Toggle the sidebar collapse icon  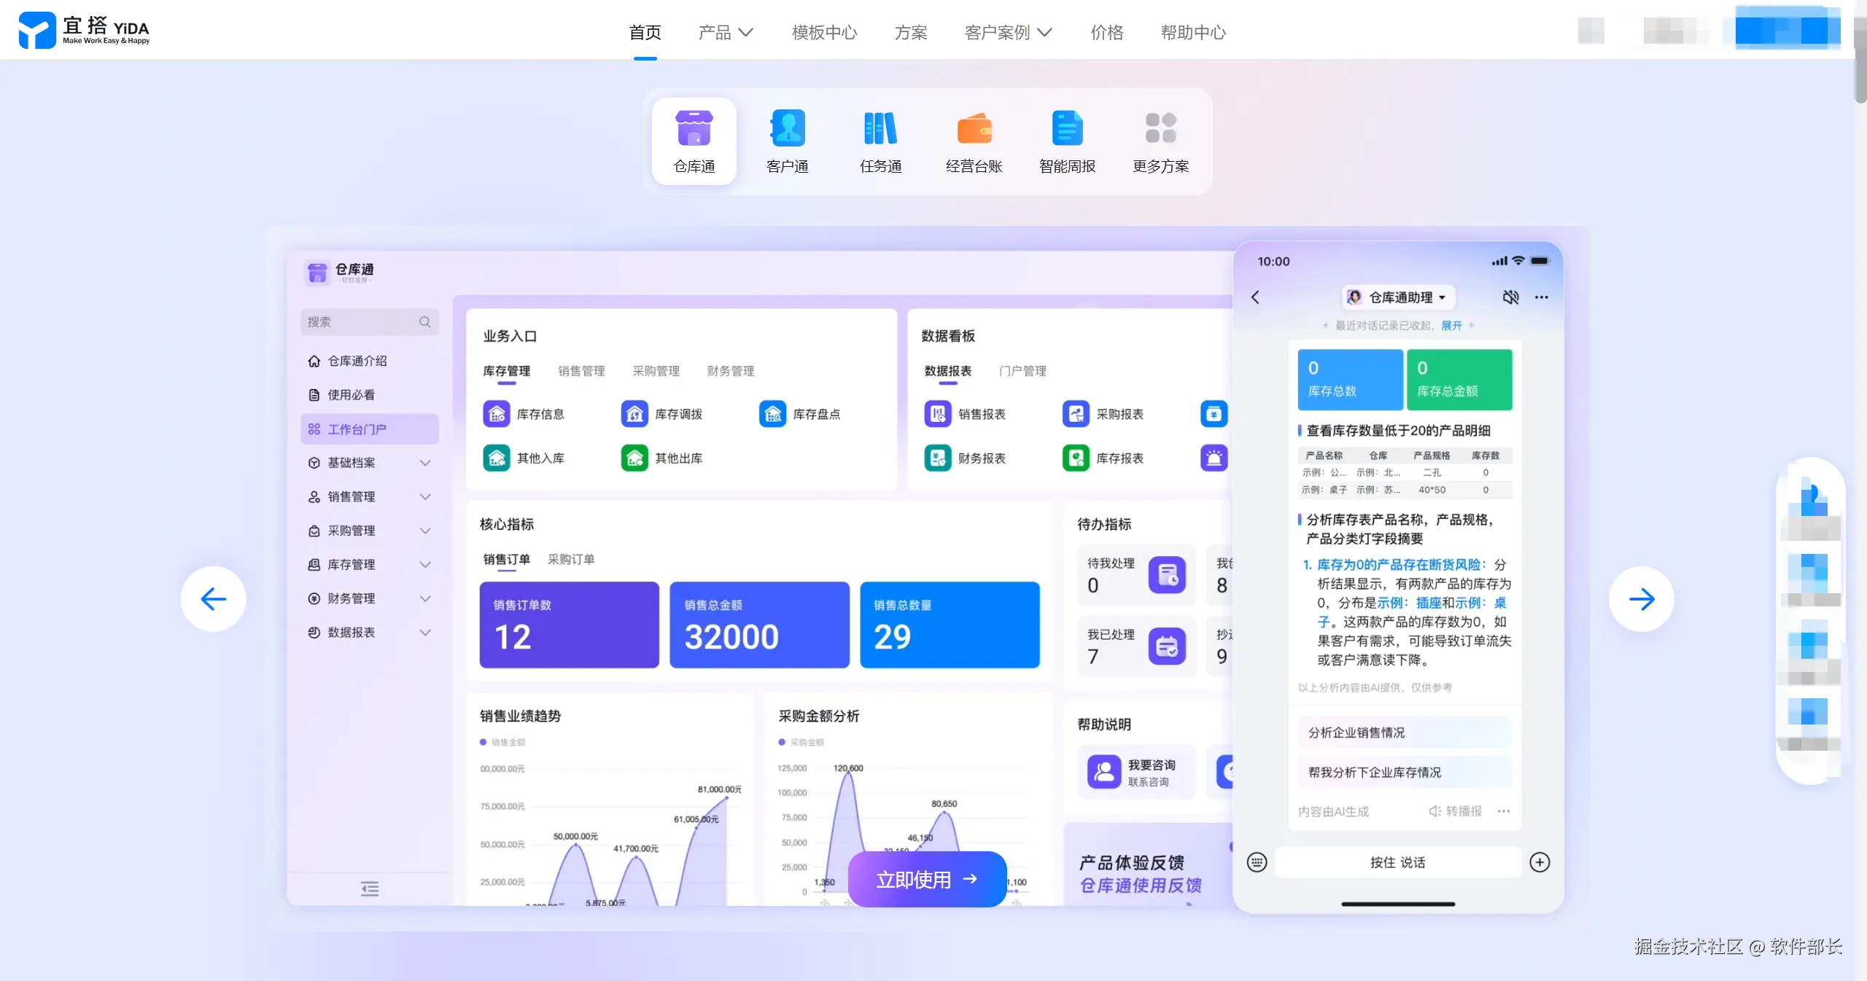point(370,888)
